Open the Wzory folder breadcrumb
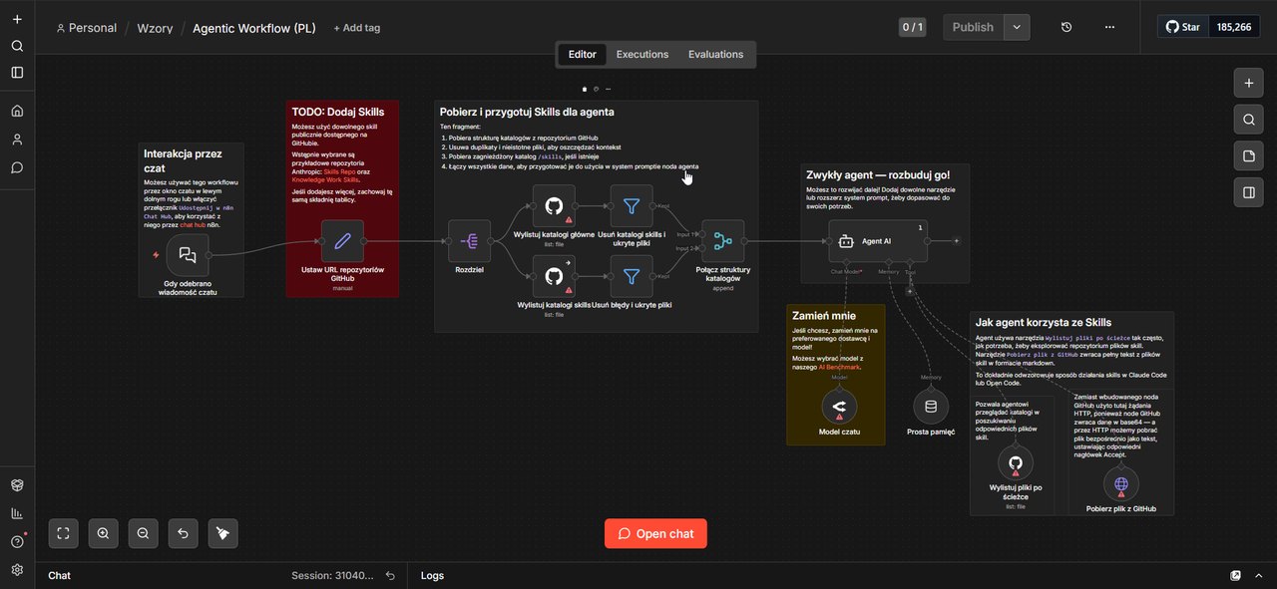The image size is (1277, 589). tap(155, 28)
